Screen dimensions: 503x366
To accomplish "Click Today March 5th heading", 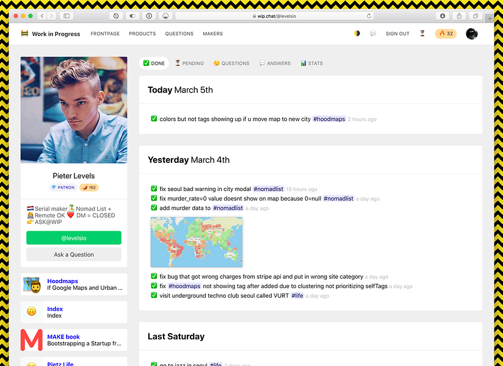I will point(180,90).
